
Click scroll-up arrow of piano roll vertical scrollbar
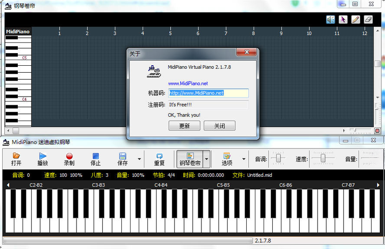pos(378,31)
